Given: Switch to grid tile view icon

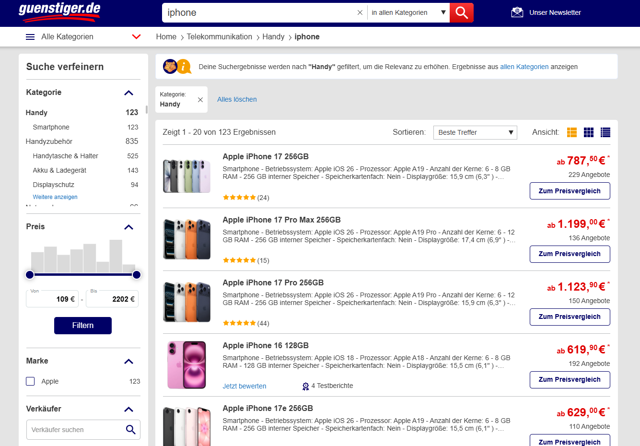Looking at the screenshot, I should pos(589,132).
